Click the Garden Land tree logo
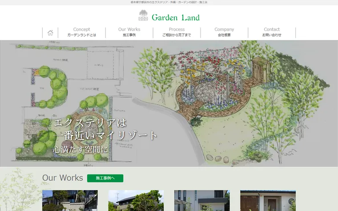Viewport: 338px width, 211px height. point(143,15)
